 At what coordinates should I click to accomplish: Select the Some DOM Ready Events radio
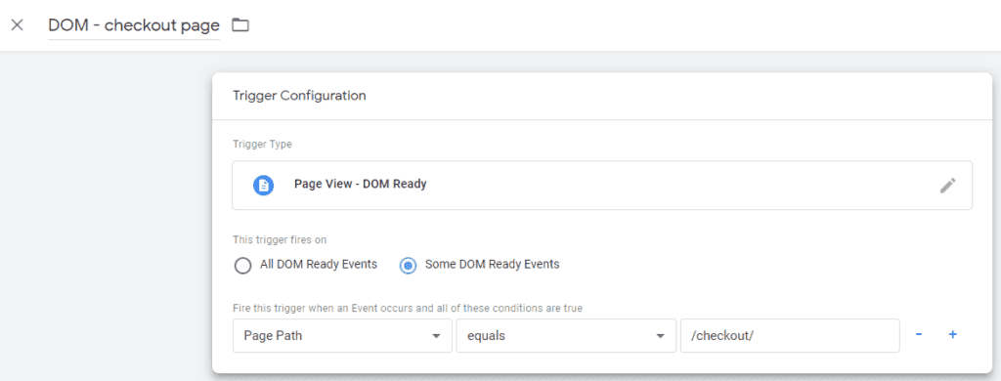click(x=408, y=265)
